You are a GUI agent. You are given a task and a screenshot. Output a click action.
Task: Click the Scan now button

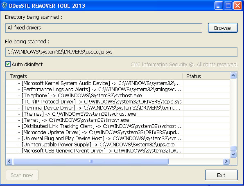22,175
